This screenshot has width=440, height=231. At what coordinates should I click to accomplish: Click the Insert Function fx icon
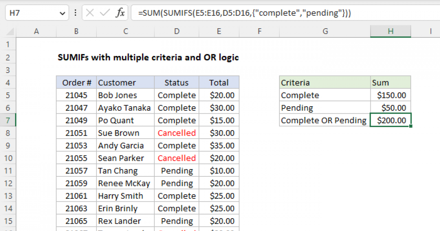(x=120, y=14)
